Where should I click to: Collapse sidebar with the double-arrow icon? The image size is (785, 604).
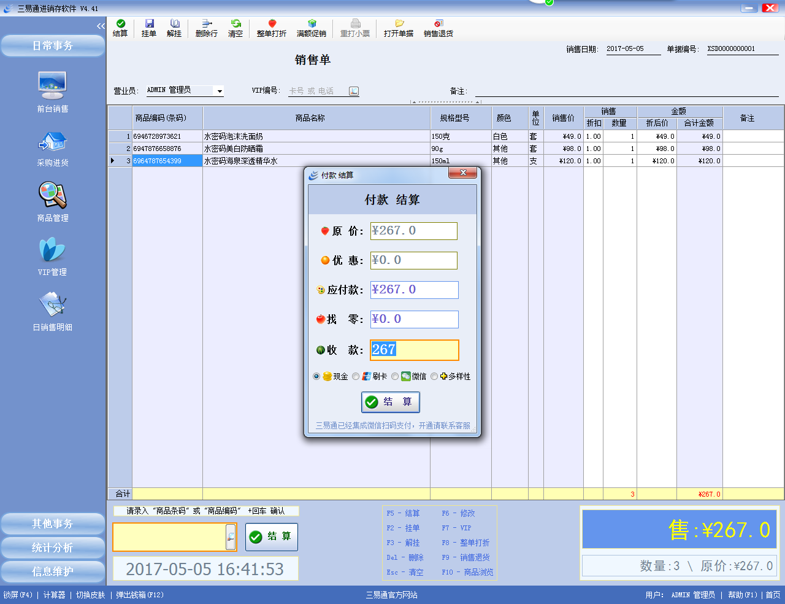[x=101, y=26]
